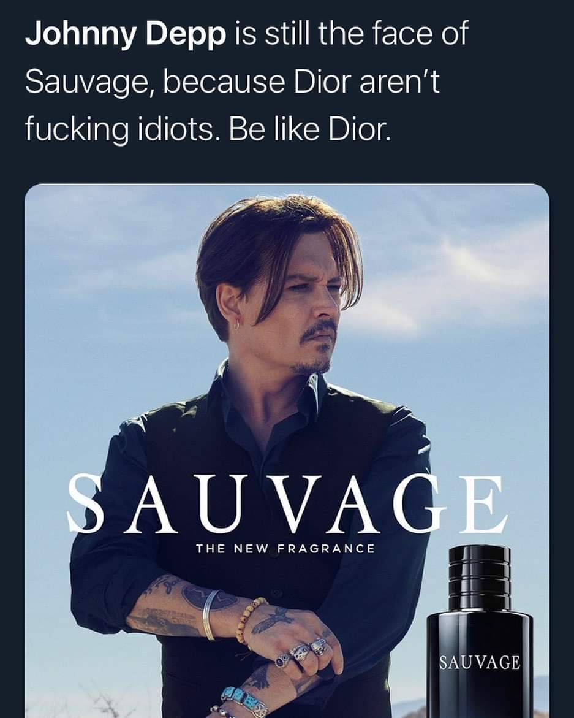Click "THE NEW FRAGRANCE" tagline
Viewport: 574px width, 718px height.
(x=285, y=548)
